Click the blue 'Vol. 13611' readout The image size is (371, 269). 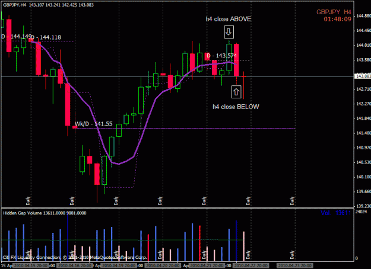click(336, 213)
